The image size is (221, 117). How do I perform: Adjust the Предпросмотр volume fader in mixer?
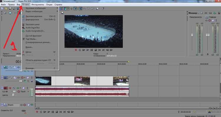point(192,35)
